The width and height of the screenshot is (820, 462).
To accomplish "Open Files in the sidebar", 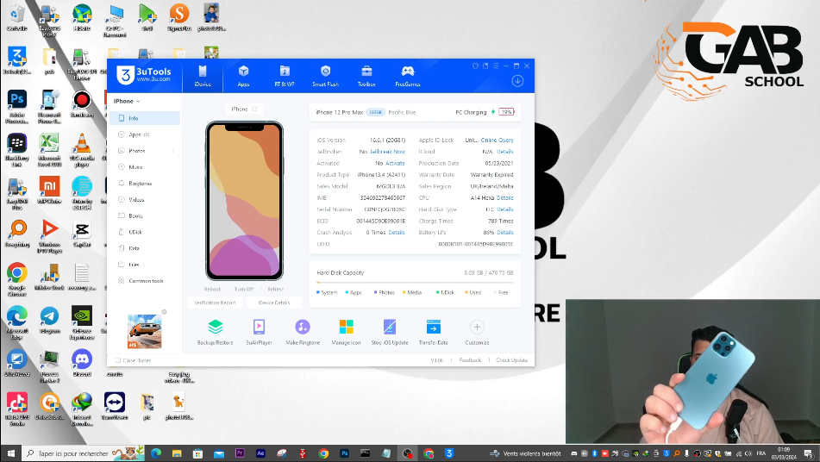I will click(x=145, y=264).
